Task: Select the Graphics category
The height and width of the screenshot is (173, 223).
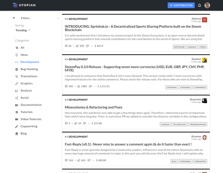Action: pos(26,83)
